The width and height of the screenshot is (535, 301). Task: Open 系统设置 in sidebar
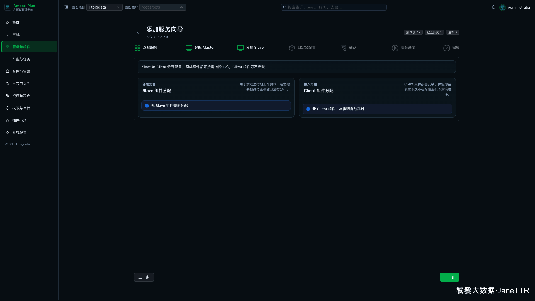pyautogui.click(x=29, y=132)
